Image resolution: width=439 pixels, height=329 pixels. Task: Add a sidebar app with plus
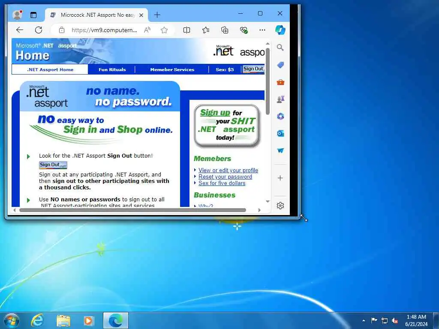pyautogui.click(x=280, y=178)
